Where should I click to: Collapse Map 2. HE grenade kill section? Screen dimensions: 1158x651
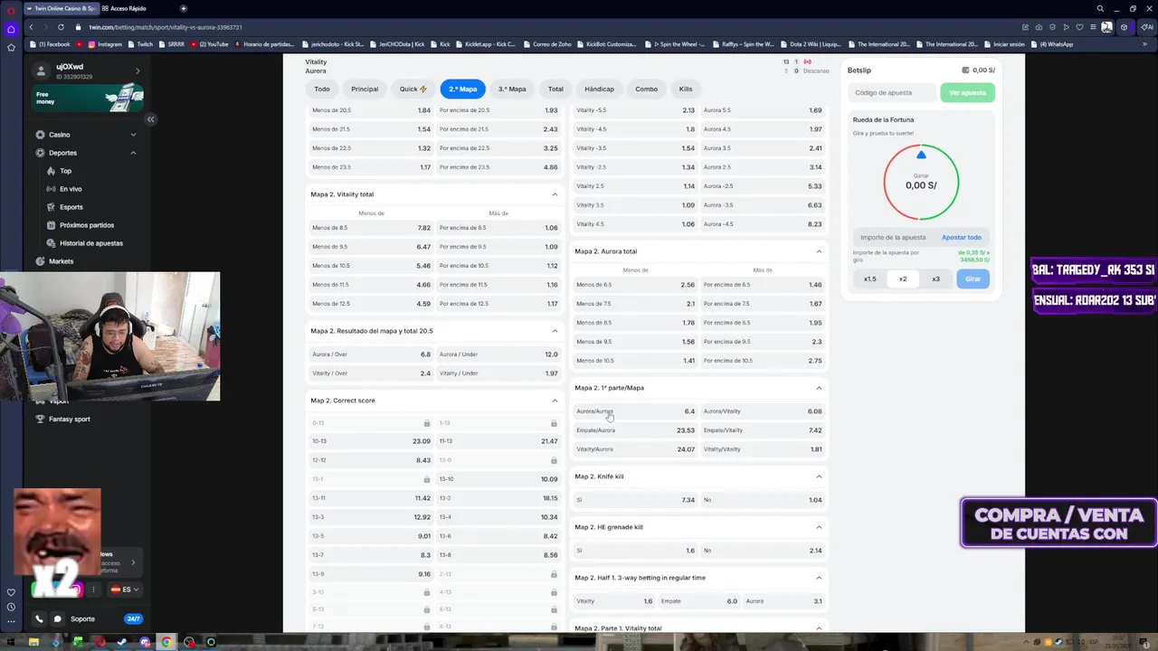[819, 527]
